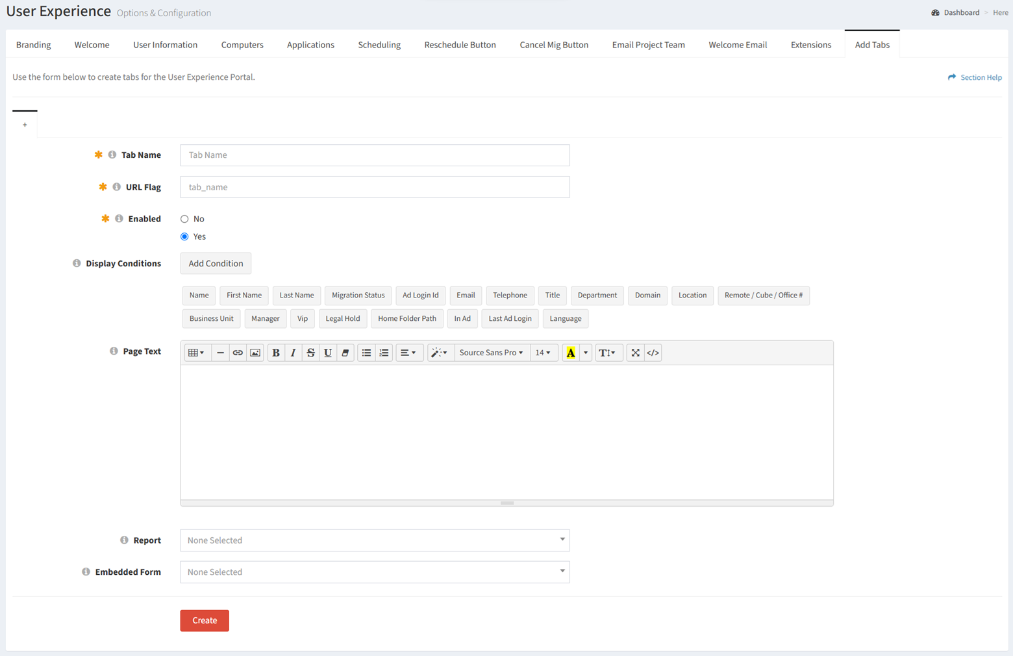Click the eraser remove-format icon
Image resolution: width=1013 pixels, height=656 pixels.
[345, 353]
